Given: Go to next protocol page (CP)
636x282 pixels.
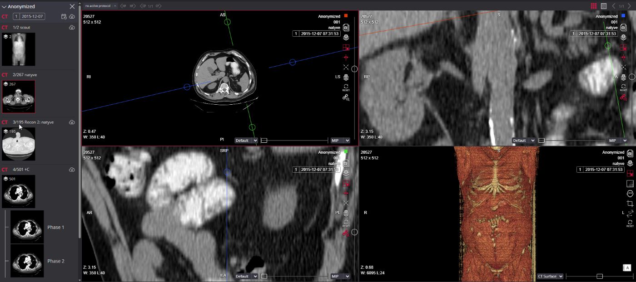Looking at the screenshot, I should click(x=159, y=6).
